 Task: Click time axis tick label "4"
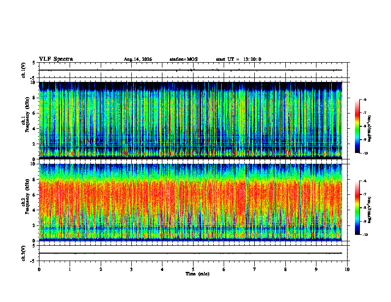tap(162, 269)
